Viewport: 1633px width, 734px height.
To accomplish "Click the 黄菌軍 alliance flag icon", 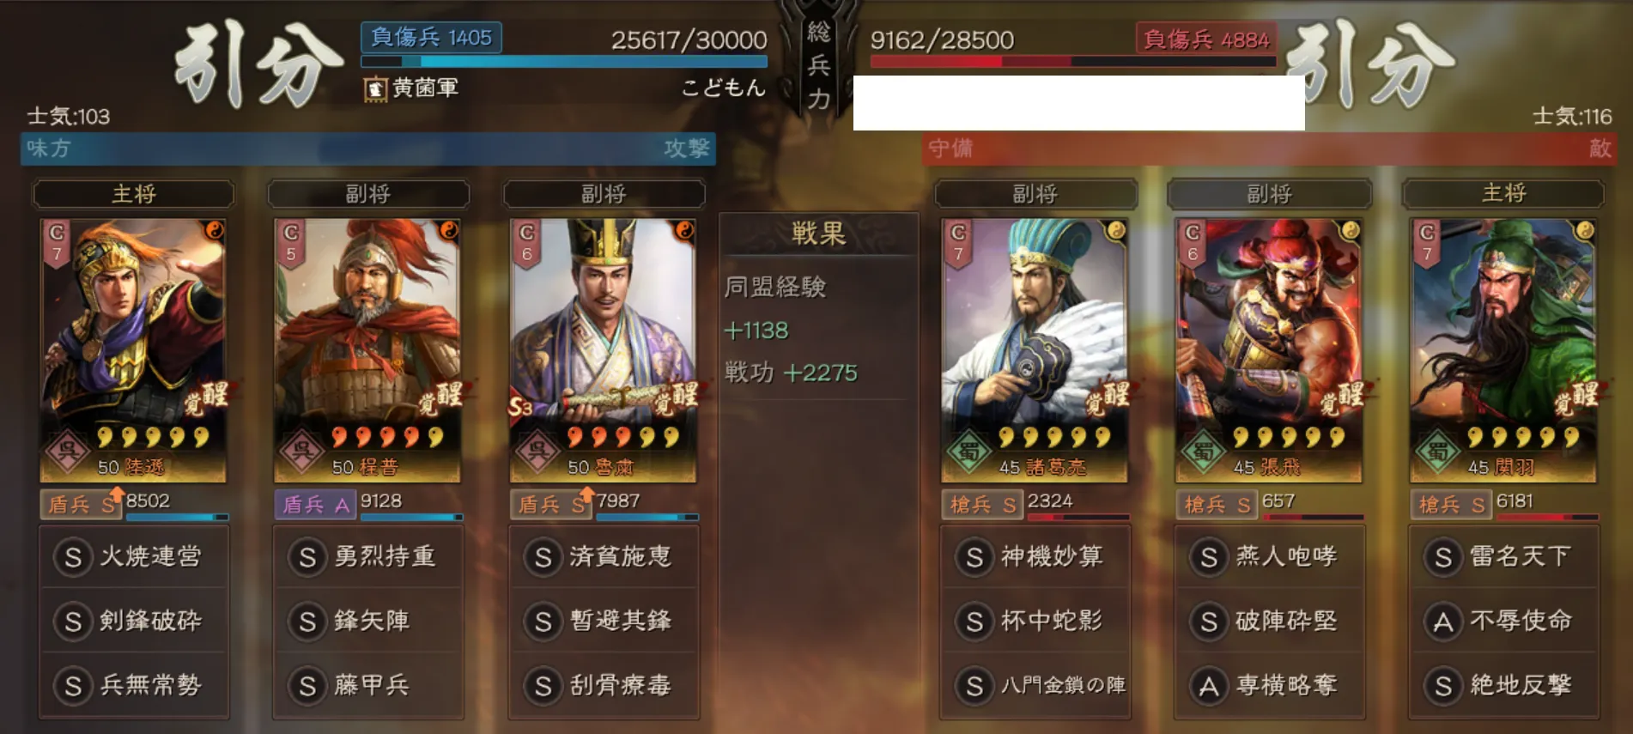I will point(374,88).
